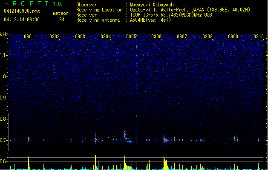Click the 0910 time marker
This screenshot has width=268, height=170.
point(259,37)
